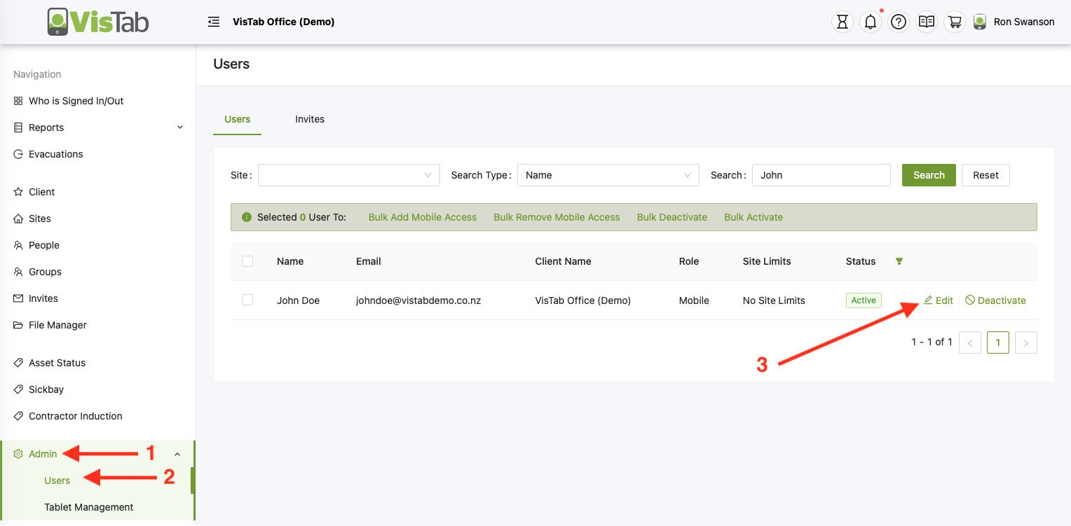Click the VisTab logo
The height and width of the screenshot is (526, 1071).
point(98,22)
